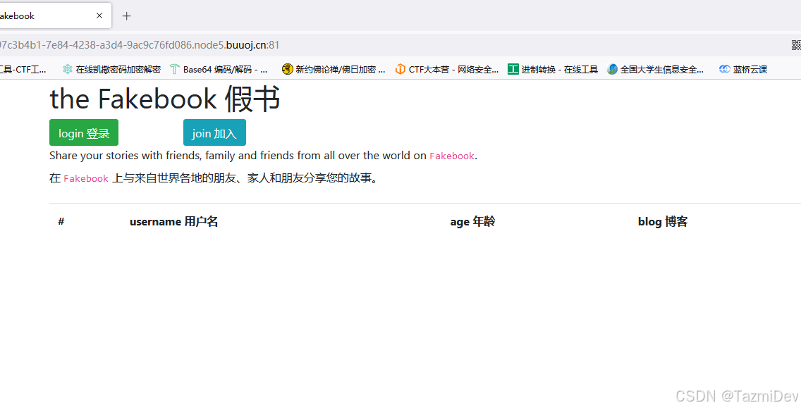Open the 蓝桥云课 bookmark
Image resolution: width=801 pixels, height=410 pixels.
point(743,70)
